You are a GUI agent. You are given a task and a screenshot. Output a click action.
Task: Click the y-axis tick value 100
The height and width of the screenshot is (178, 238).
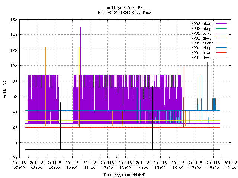click(13, 66)
